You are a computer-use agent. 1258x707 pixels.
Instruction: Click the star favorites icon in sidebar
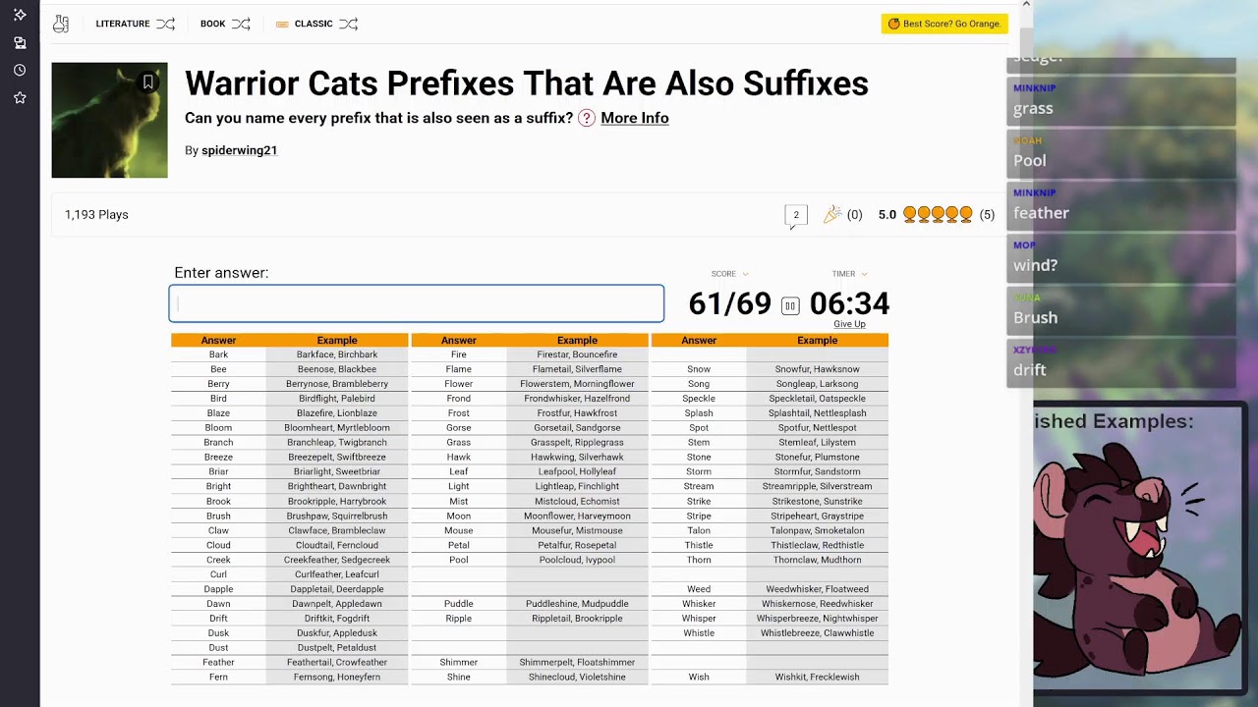point(20,98)
